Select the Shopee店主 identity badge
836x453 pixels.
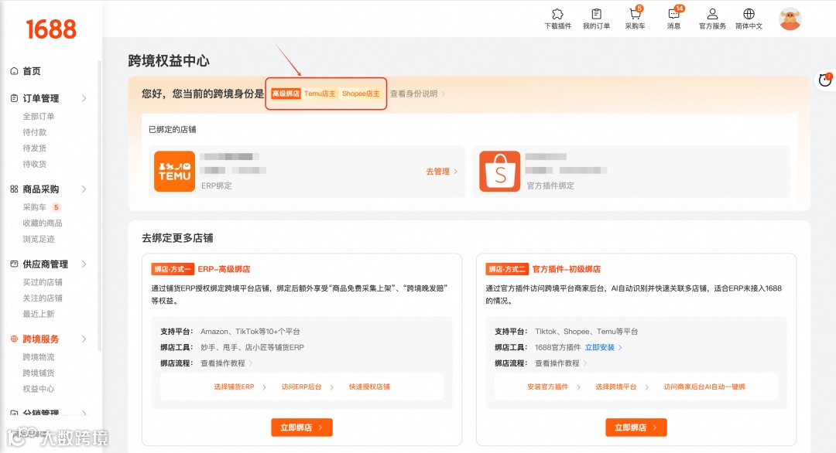[361, 94]
